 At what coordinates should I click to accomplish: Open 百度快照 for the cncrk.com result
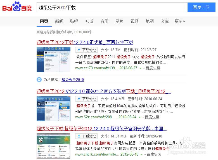[x=154, y=154]
